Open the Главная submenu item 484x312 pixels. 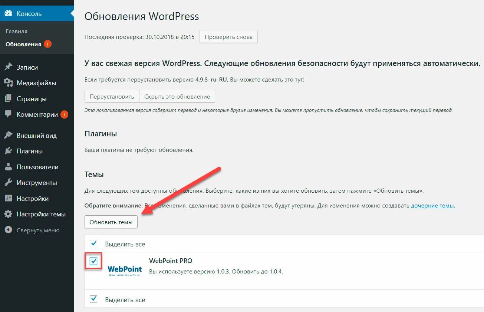coord(16,31)
